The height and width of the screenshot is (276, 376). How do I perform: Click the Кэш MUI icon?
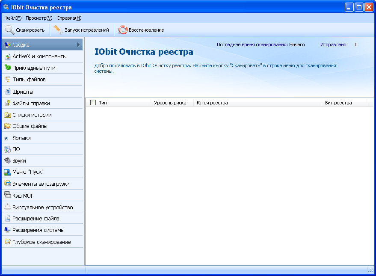(8, 195)
